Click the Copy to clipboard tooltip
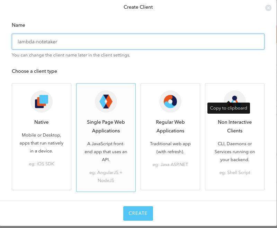Screen dimensions: 277x228 [229, 108]
